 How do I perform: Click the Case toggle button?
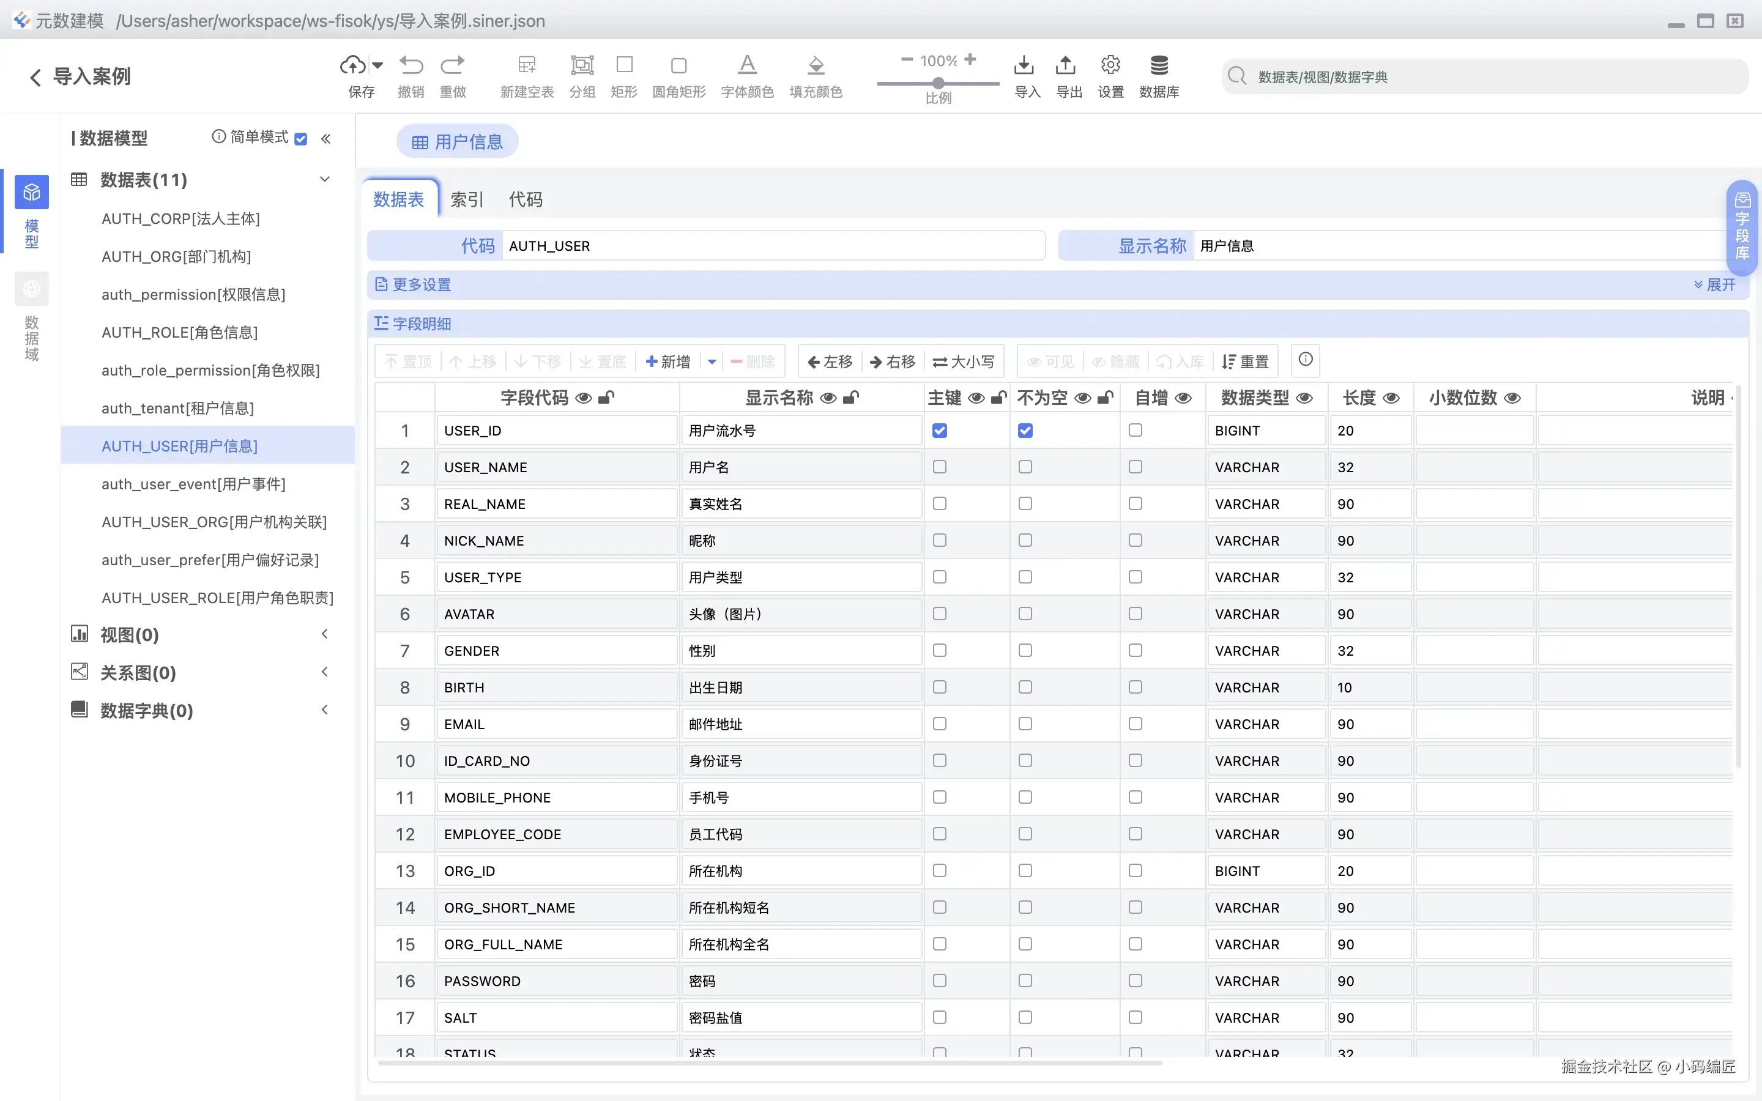click(x=963, y=362)
